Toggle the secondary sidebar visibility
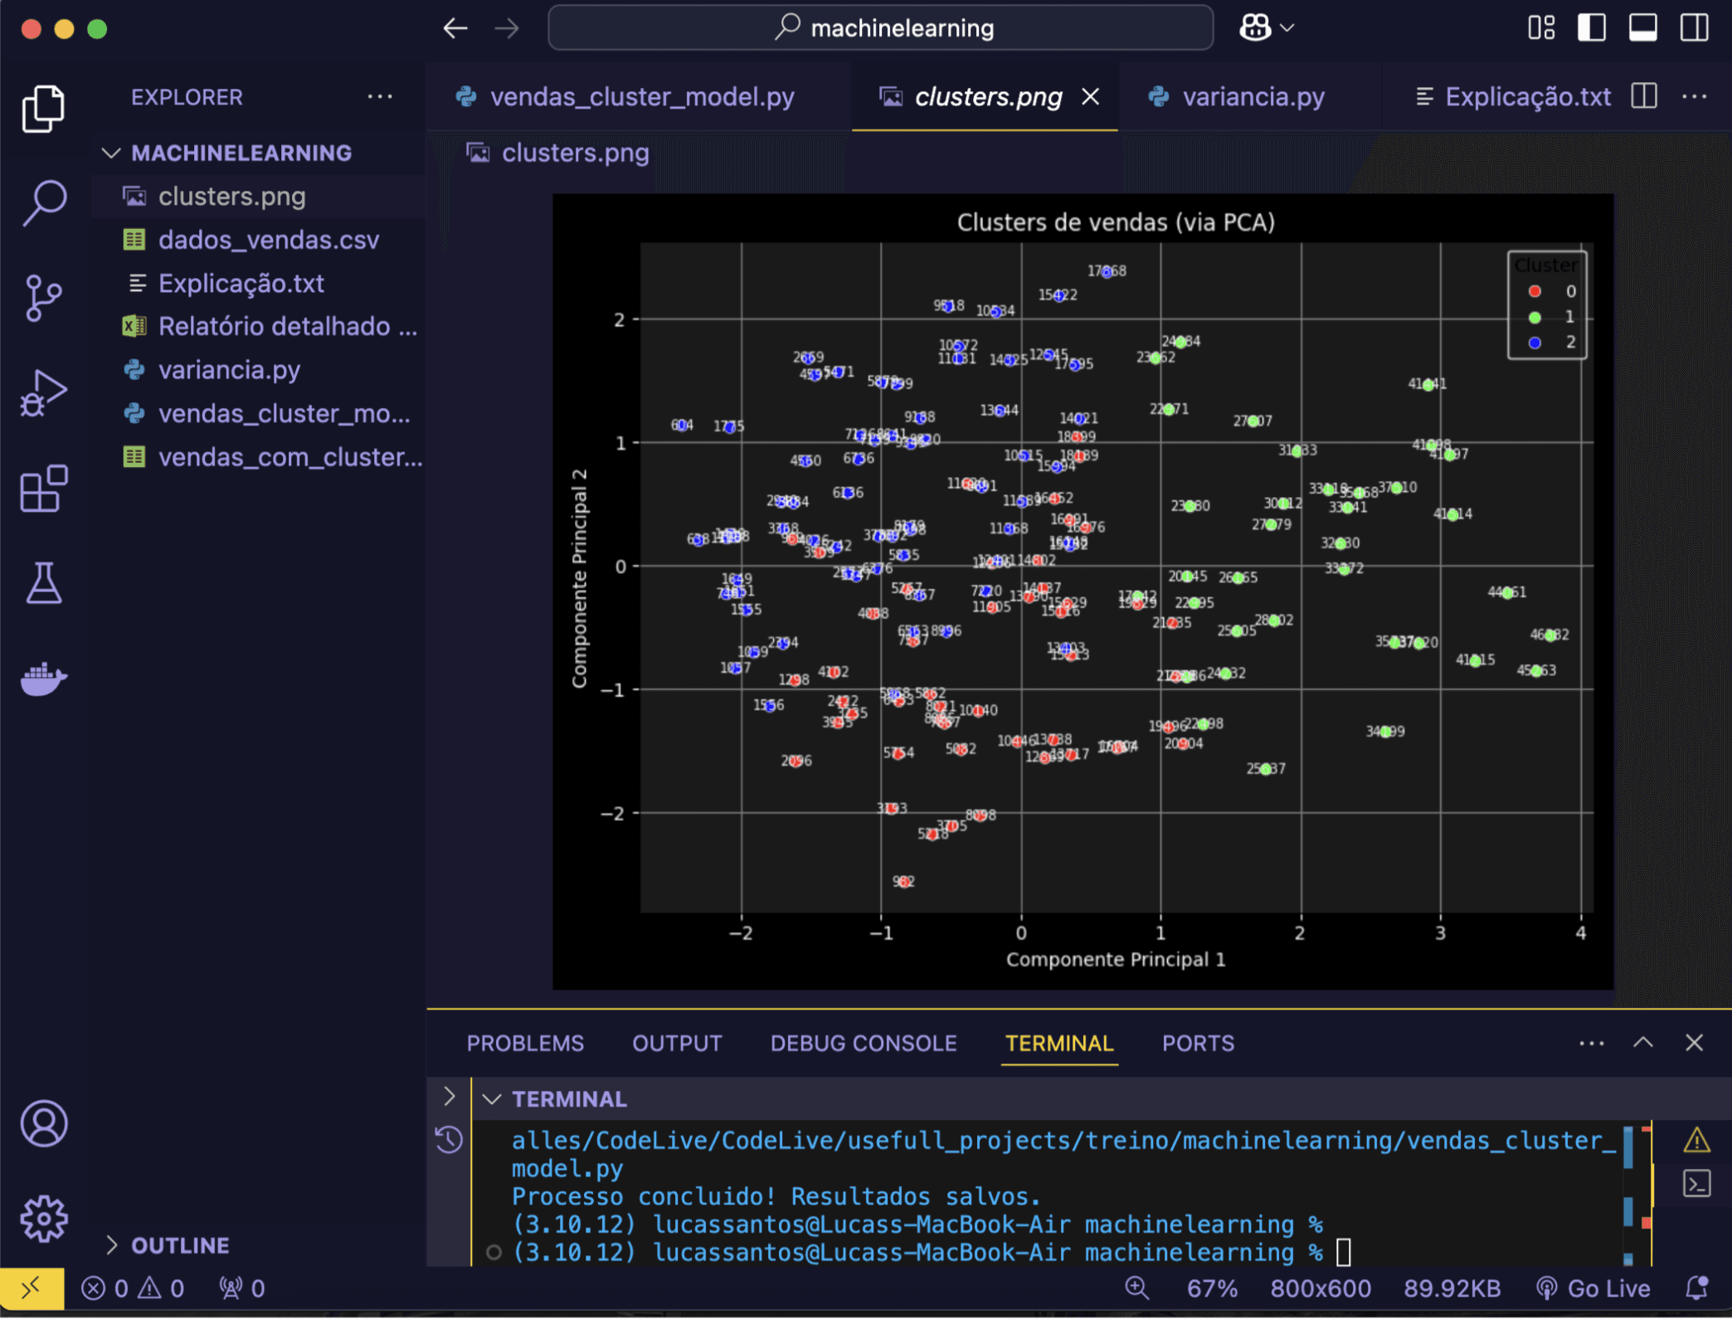The width and height of the screenshot is (1732, 1319). (x=1694, y=28)
